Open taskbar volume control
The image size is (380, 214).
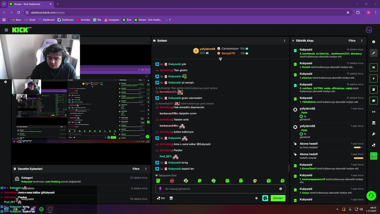361,209
